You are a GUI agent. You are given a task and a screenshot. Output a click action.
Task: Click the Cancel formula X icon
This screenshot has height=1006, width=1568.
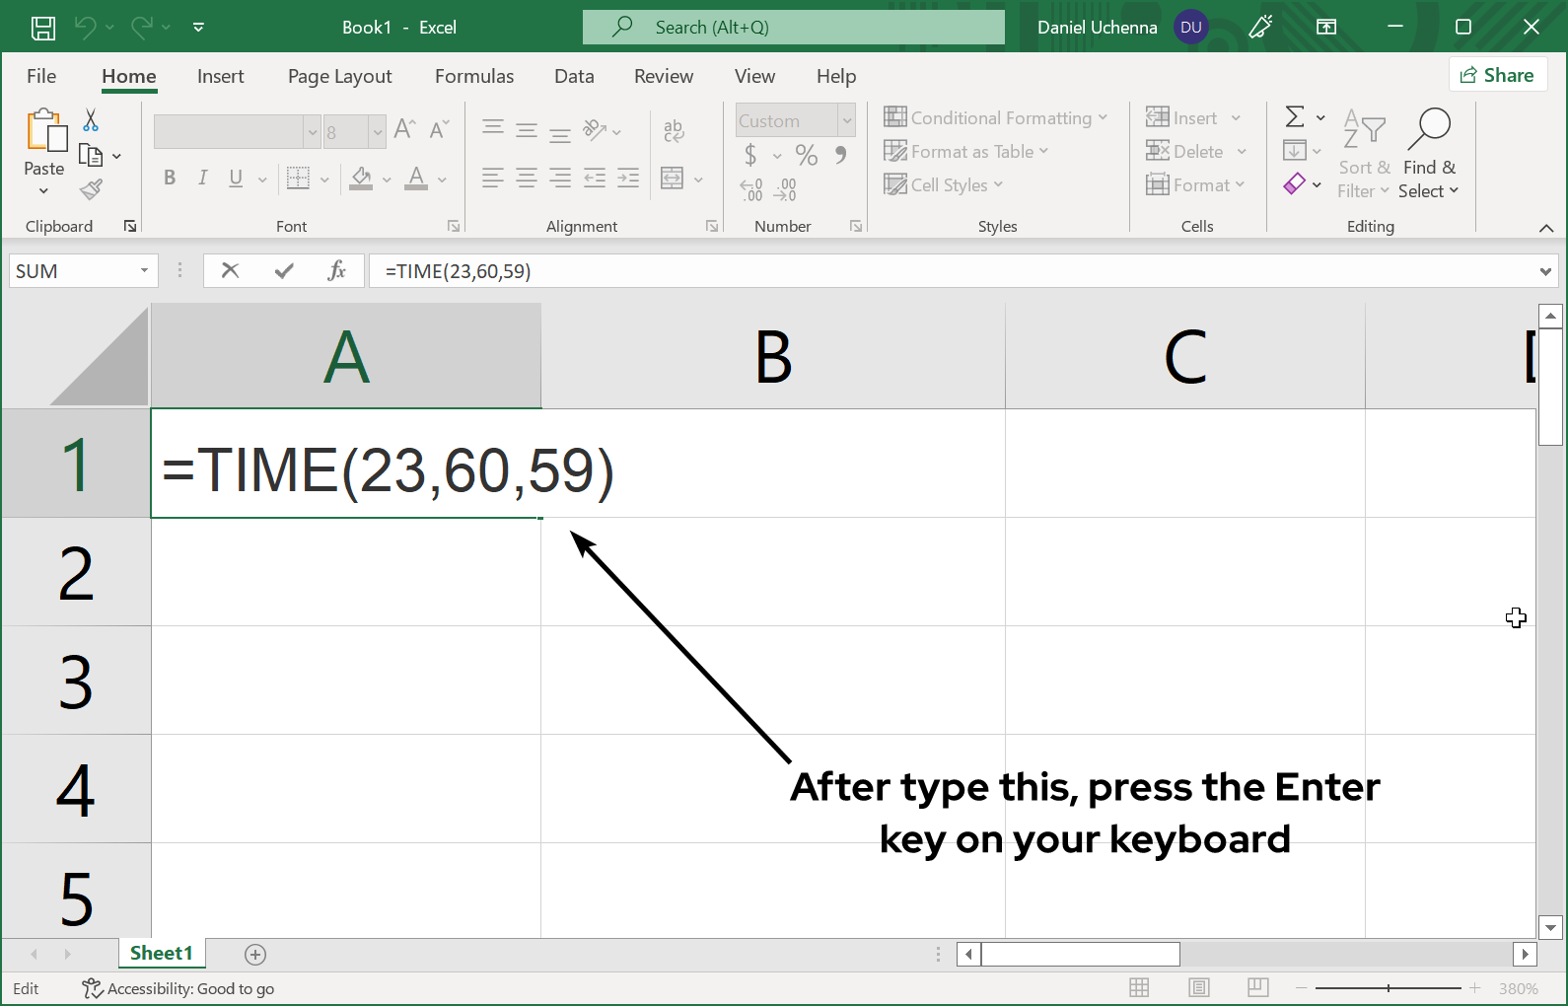(230, 270)
